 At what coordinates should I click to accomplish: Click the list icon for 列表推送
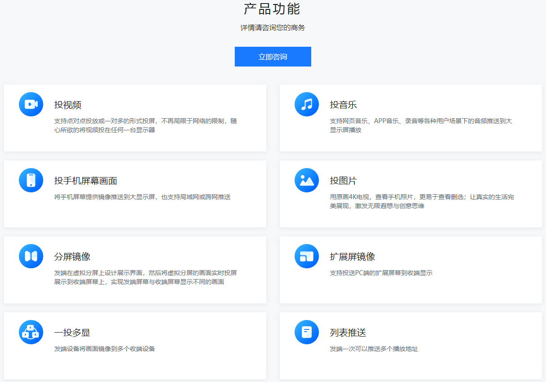pyautogui.click(x=307, y=332)
